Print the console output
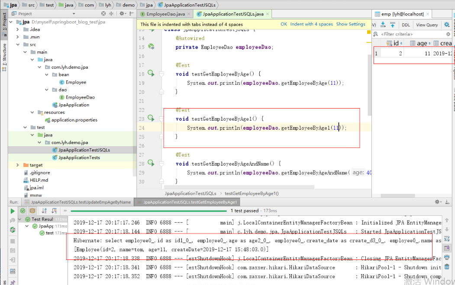The width and height of the screenshot is (455, 285). click(x=447, y=257)
